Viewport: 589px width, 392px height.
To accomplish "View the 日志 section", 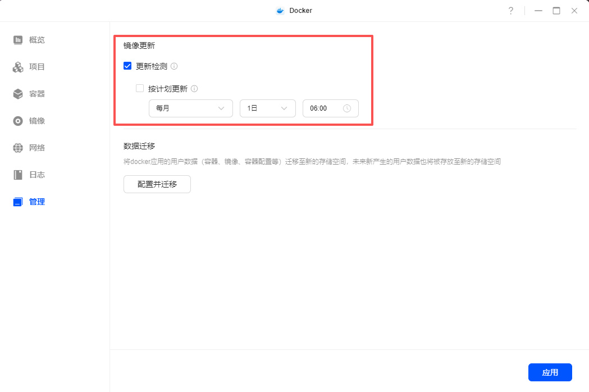I will pos(37,175).
